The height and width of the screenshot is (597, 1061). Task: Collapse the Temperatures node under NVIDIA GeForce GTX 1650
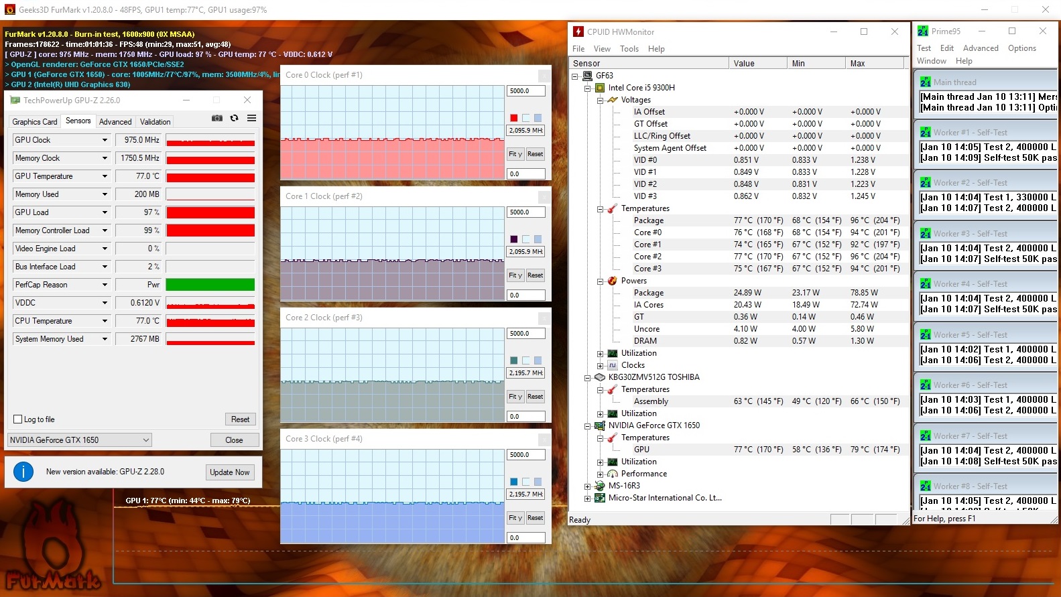point(601,438)
